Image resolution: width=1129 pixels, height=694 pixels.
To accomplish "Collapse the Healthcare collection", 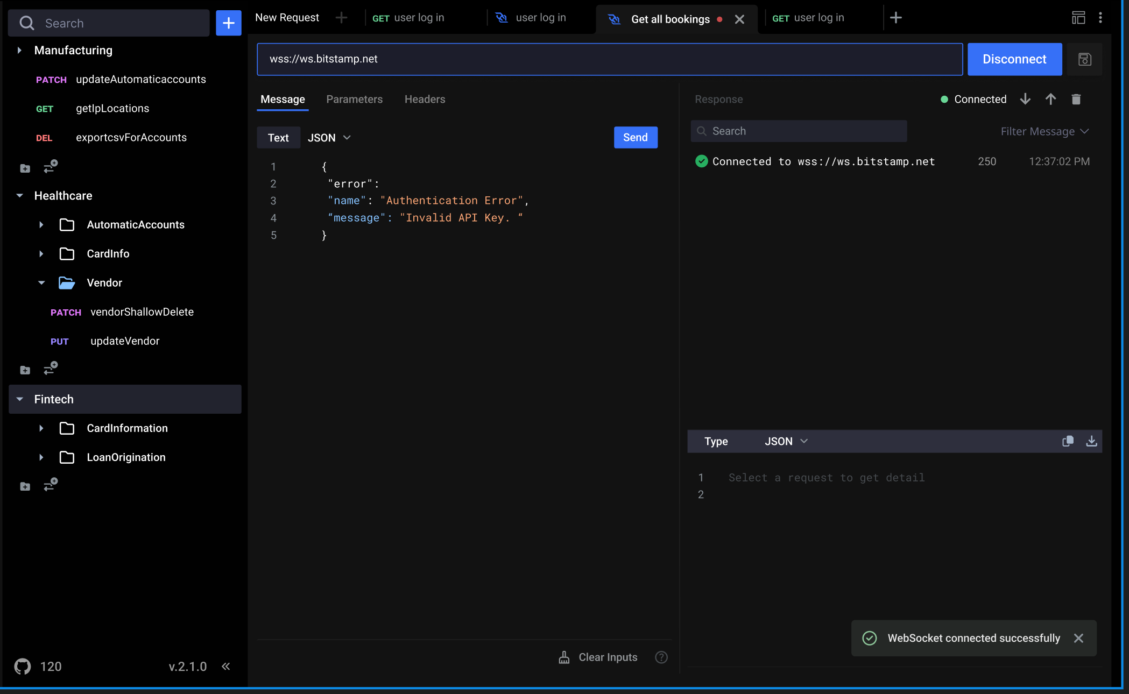I will 19,196.
